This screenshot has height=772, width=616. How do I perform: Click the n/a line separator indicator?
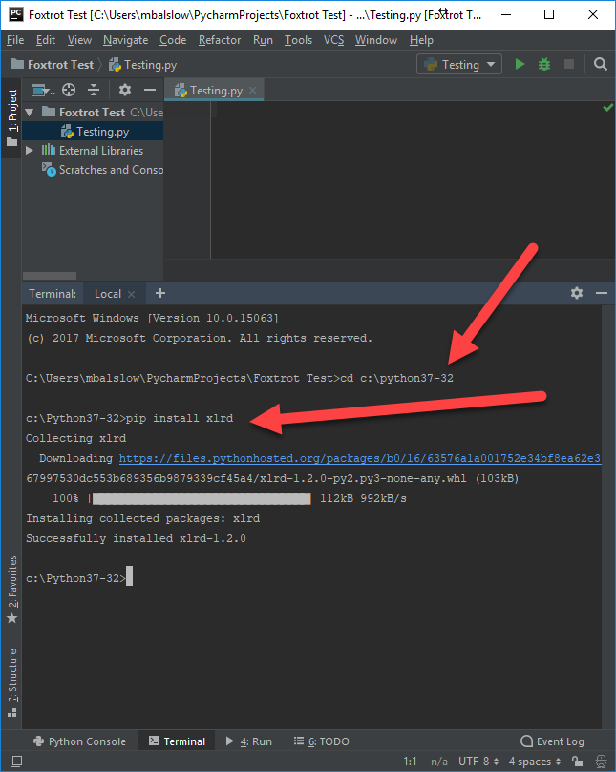[x=438, y=762]
